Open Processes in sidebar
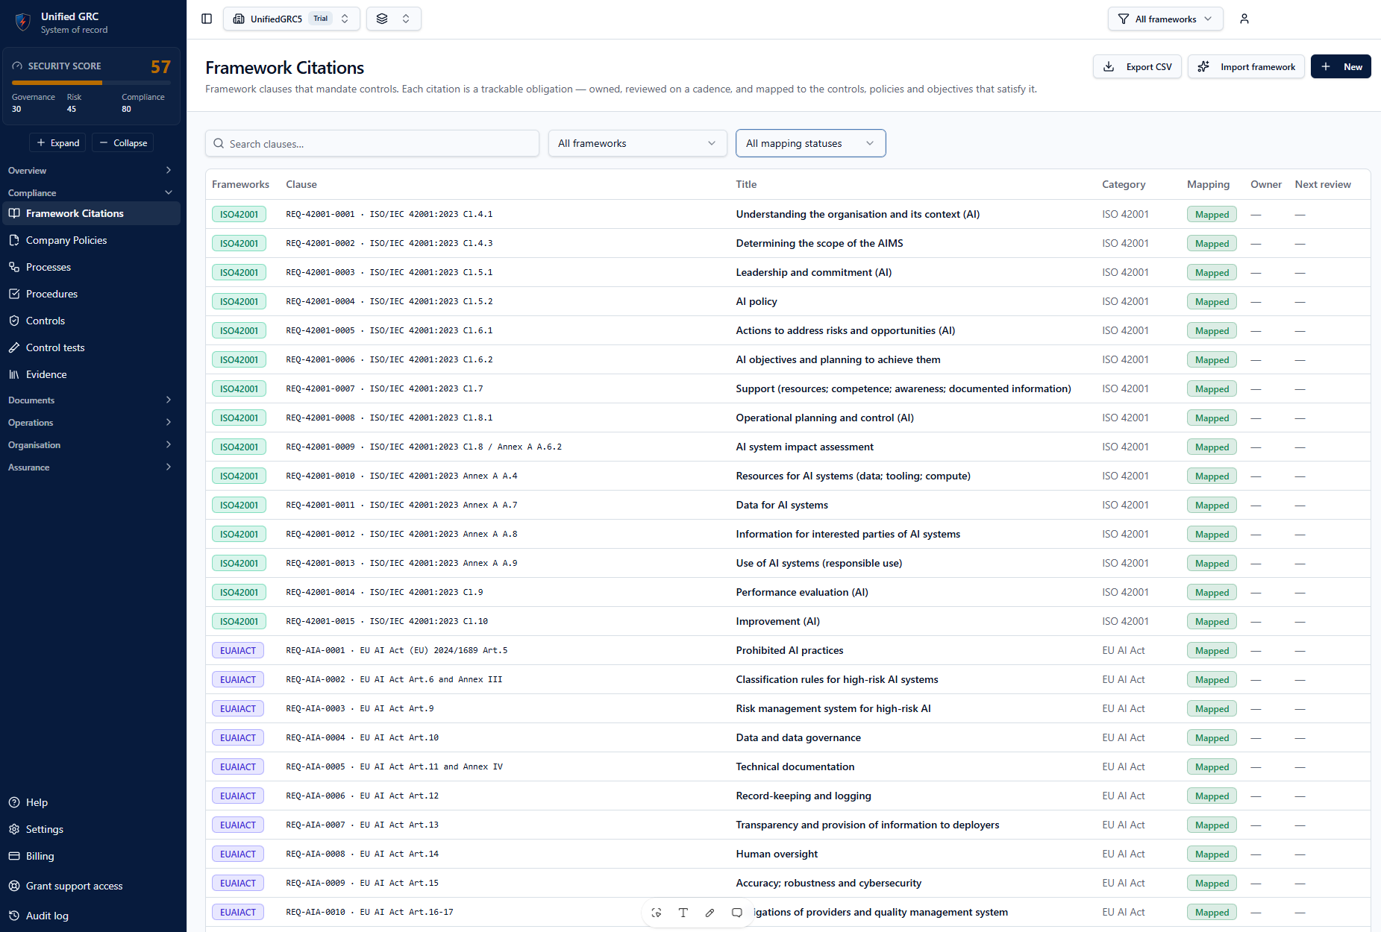 [90, 267]
